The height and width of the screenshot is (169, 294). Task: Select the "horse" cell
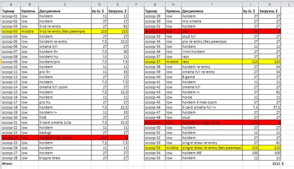[x=212, y=97]
